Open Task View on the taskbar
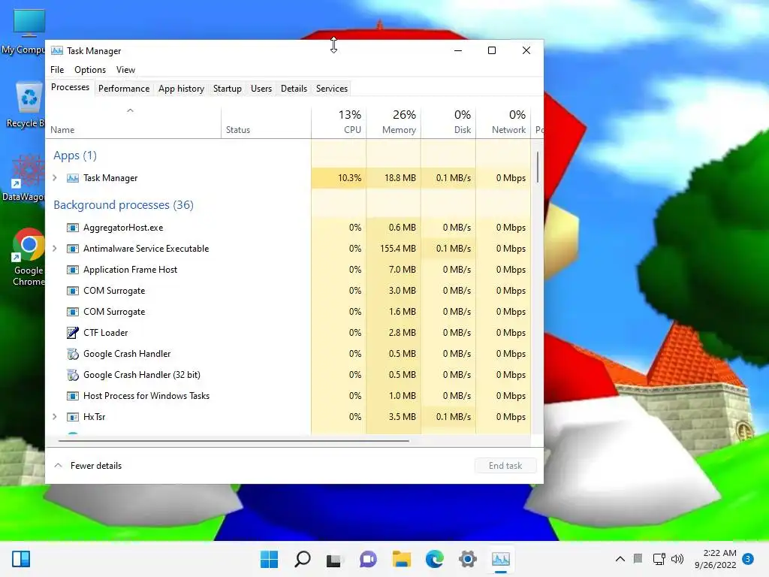The height and width of the screenshot is (577, 769). pyautogui.click(x=335, y=559)
